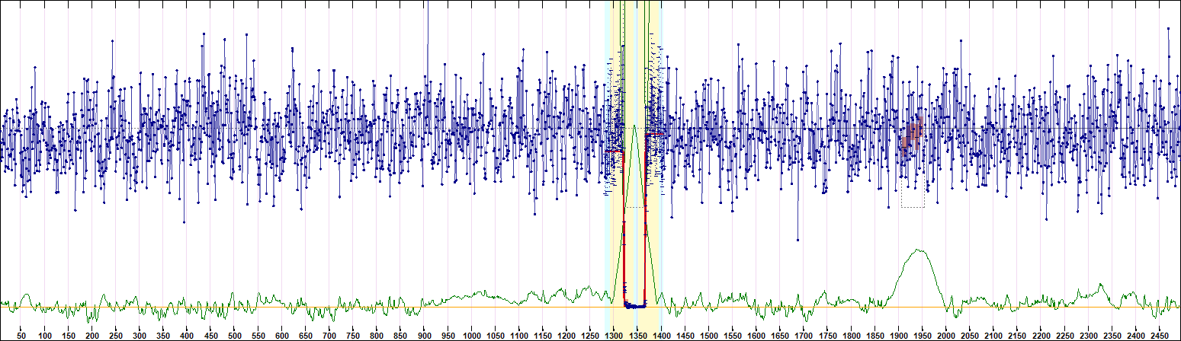Screen dimensions: 1181x341
Task: Click the x-axis label 750
Action: tap(353, 336)
